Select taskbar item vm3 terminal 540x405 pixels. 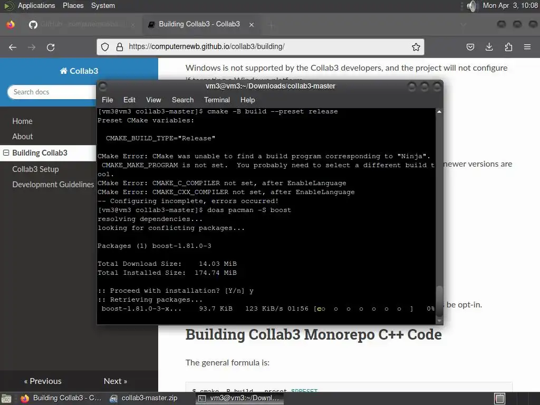tap(240, 398)
